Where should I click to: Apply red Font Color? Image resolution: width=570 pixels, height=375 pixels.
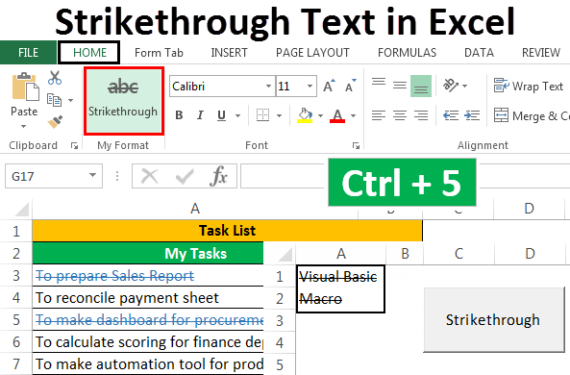(337, 115)
